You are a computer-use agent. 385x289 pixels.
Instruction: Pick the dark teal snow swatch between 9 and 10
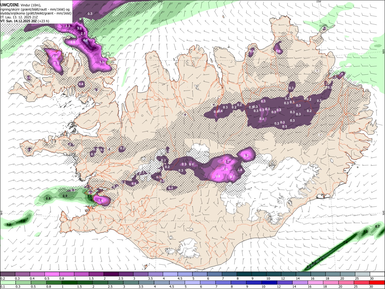[x=259, y=274]
